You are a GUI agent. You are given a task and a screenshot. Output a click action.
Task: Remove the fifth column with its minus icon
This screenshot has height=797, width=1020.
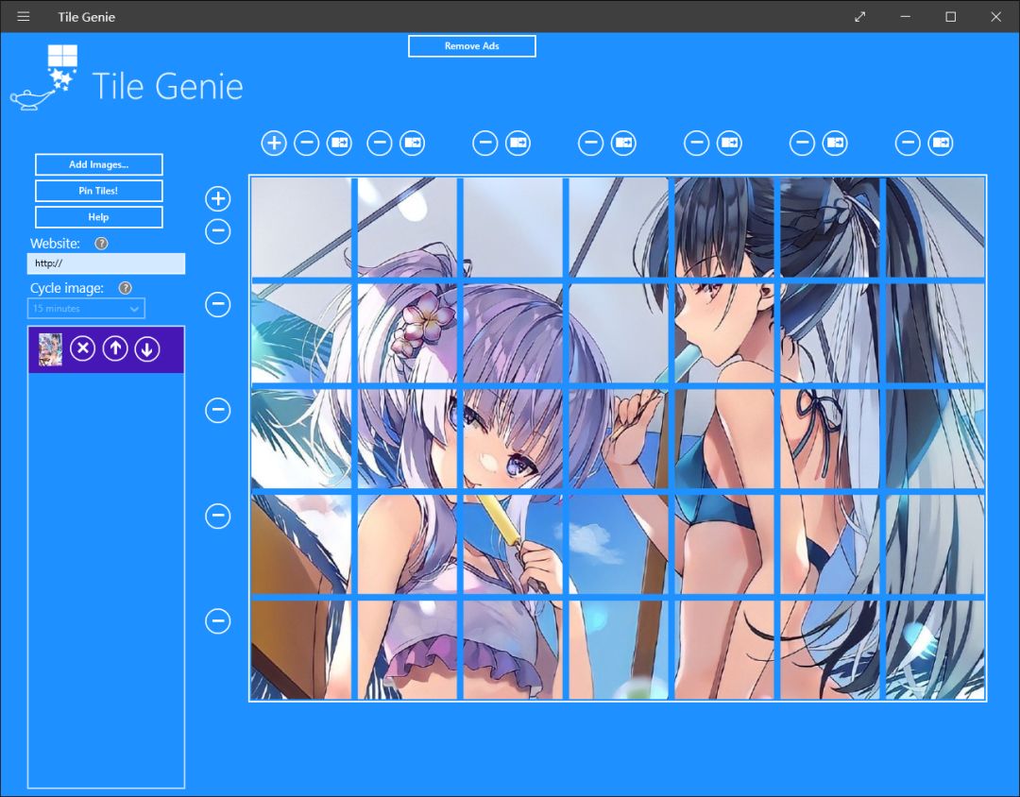(697, 143)
